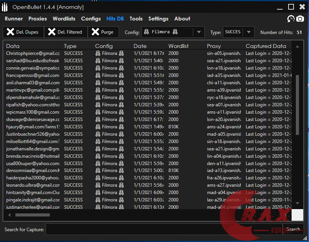309x242 pixels.
Task: Select the martinvpc@gmail.com row
Action: 148,90
